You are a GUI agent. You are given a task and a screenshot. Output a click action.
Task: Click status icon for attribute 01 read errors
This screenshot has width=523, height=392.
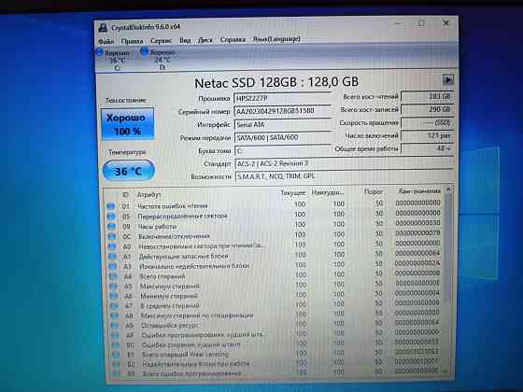click(111, 206)
